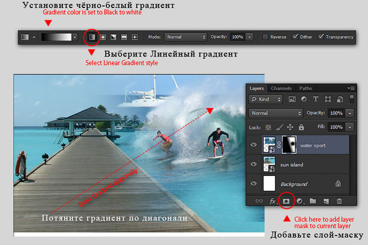The height and width of the screenshot is (245, 368).
Task: Toggle the Transparency checkbox
Action: tap(321, 37)
